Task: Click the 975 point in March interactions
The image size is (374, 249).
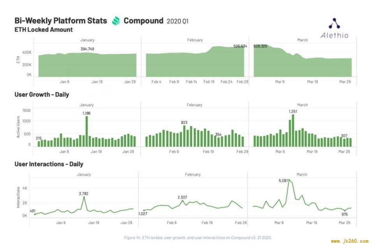Action: pos(344,210)
